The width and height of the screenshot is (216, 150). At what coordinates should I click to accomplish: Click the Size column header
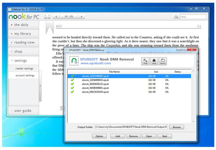tap(156, 72)
